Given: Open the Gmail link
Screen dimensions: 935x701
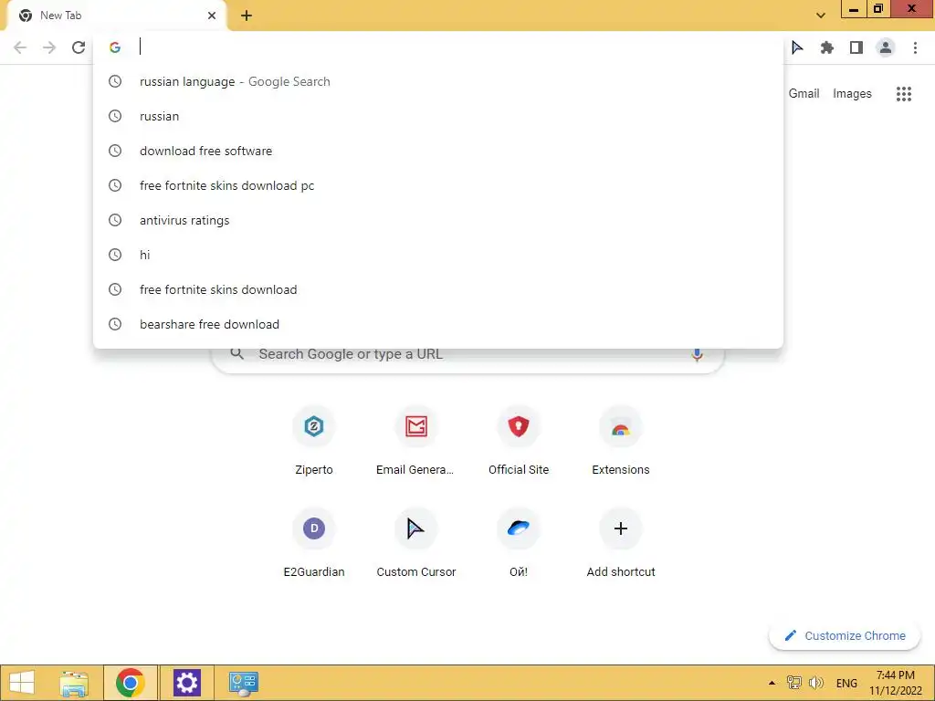Looking at the screenshot, I should click(804, 94).
